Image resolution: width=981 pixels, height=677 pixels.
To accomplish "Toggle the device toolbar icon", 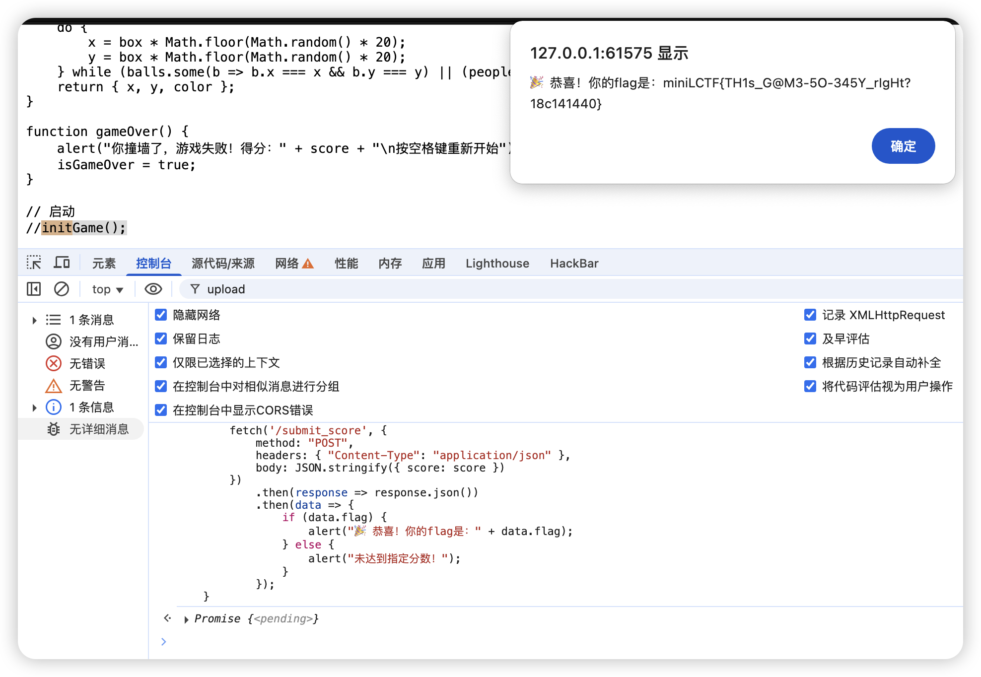I will point(62,263).
